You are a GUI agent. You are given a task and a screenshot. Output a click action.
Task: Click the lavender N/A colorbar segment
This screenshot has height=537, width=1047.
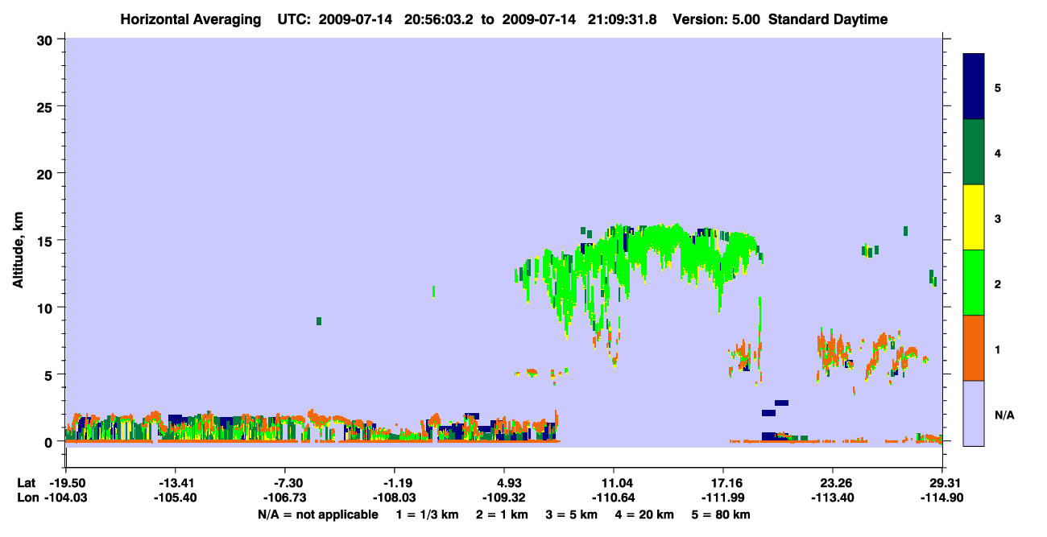(974, 413)
